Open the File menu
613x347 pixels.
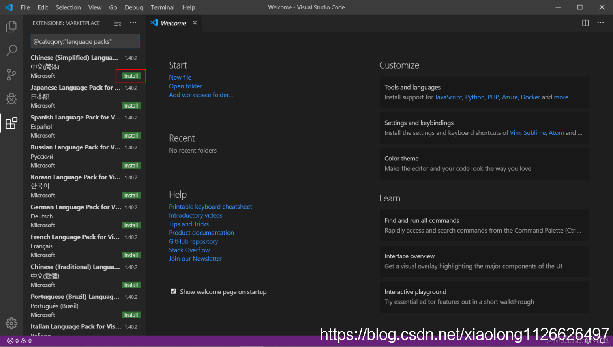pyautogui.click(x=25, y=7)
